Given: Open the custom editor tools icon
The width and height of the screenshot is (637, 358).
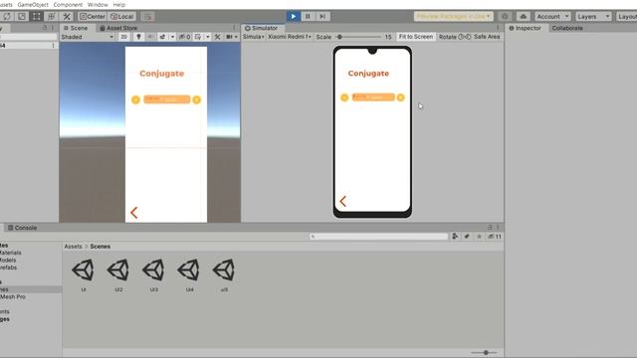Looking at the screenshot, I should [67, 16].
